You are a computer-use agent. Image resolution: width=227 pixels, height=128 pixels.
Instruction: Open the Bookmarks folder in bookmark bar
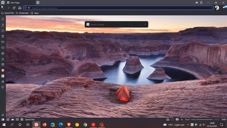(x=22, y=13)
